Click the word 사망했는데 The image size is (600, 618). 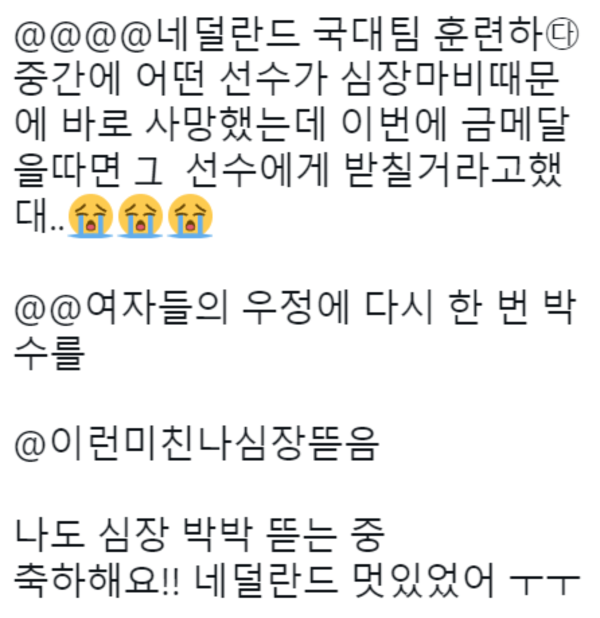click(x=235, y=125)
